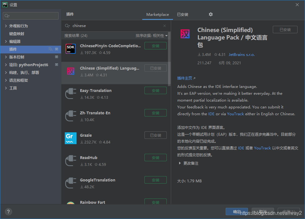The height and width of the screenshot is (219, 305).
Task: Open the plugin settings gear icon
Action: click(x=211, y=14)
